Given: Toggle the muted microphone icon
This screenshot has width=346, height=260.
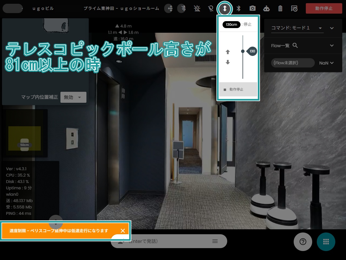Looking at the screenshot, I should [x=182, y=8].
